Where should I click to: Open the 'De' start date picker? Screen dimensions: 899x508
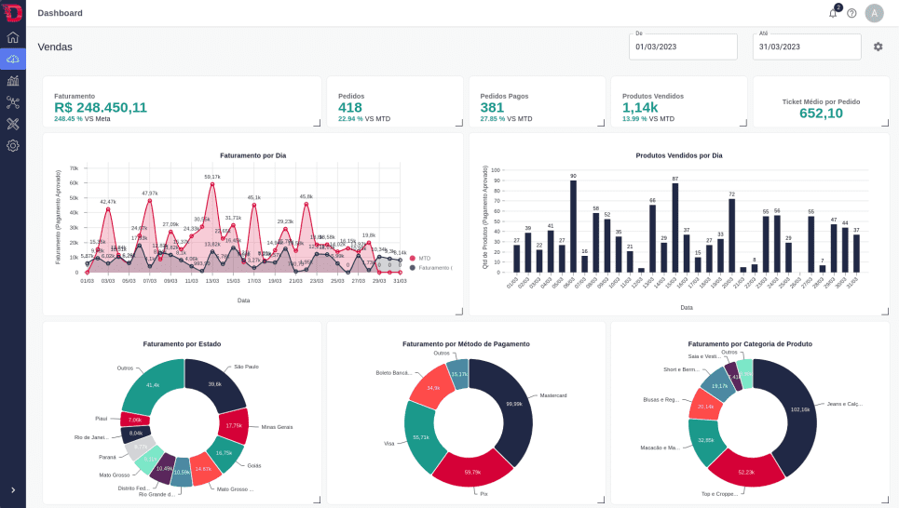[683, 47]
